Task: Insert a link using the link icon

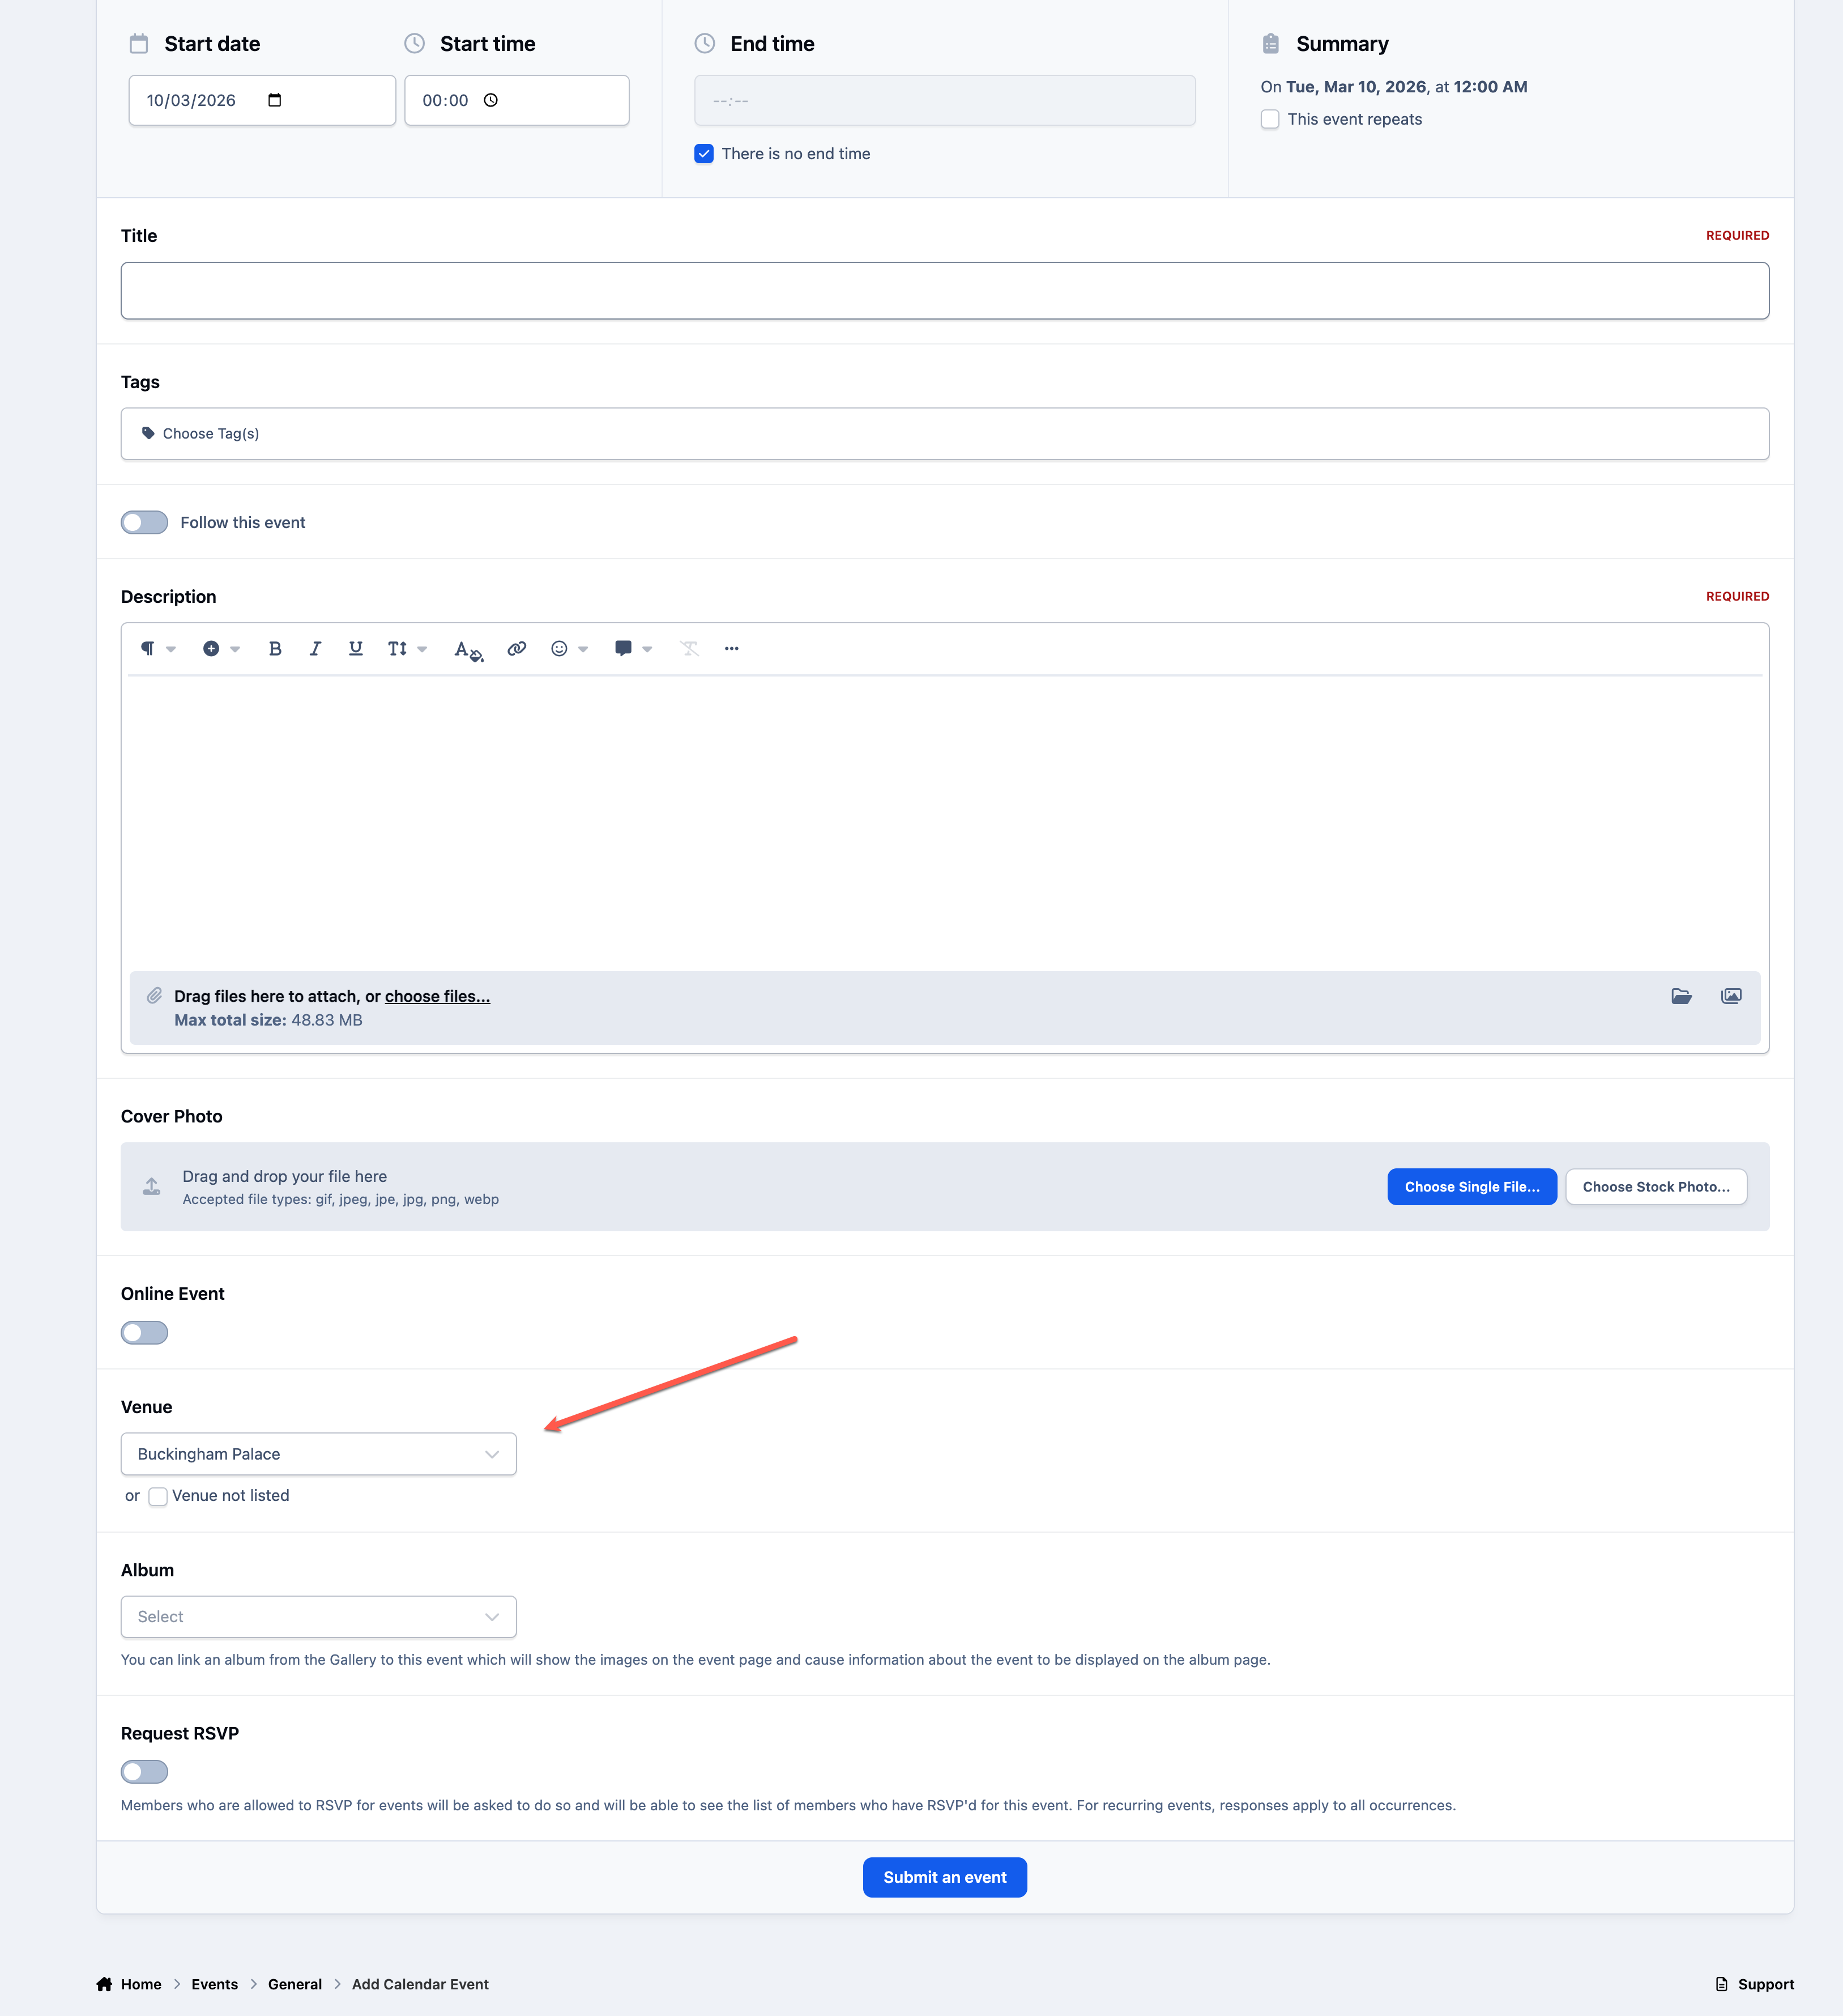Action: click(x=517, y=649)
